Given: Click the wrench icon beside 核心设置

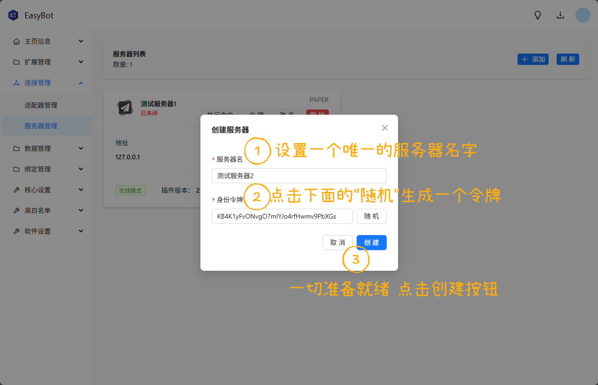Looking at the screenshot, I should click(16, 190).
